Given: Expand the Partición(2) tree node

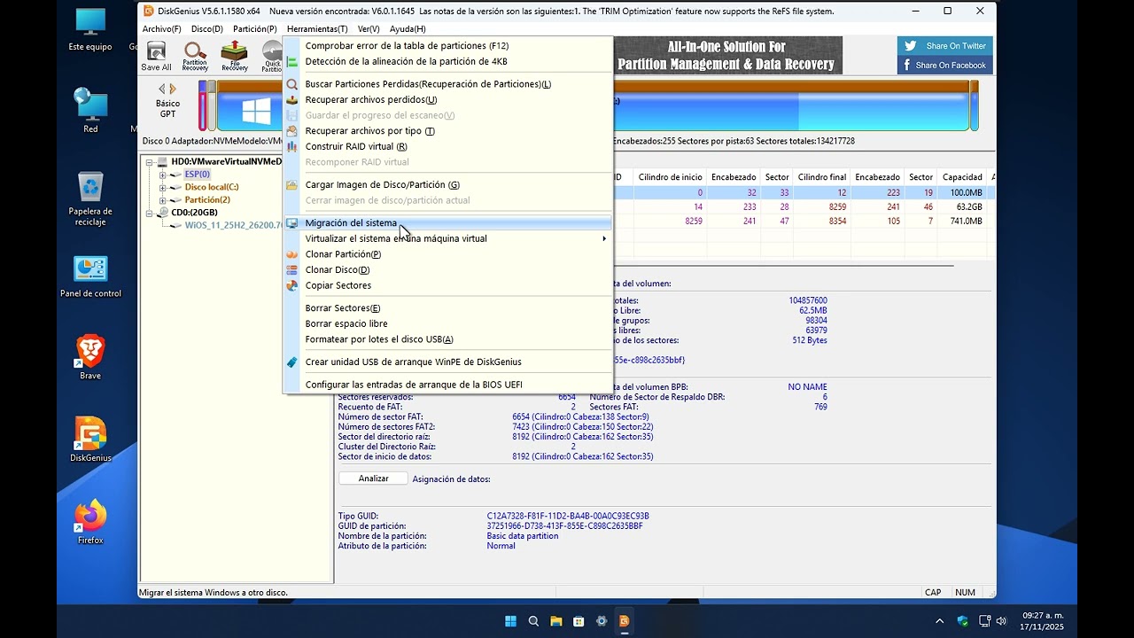Looking at the screenshot, I should (163, 200).
